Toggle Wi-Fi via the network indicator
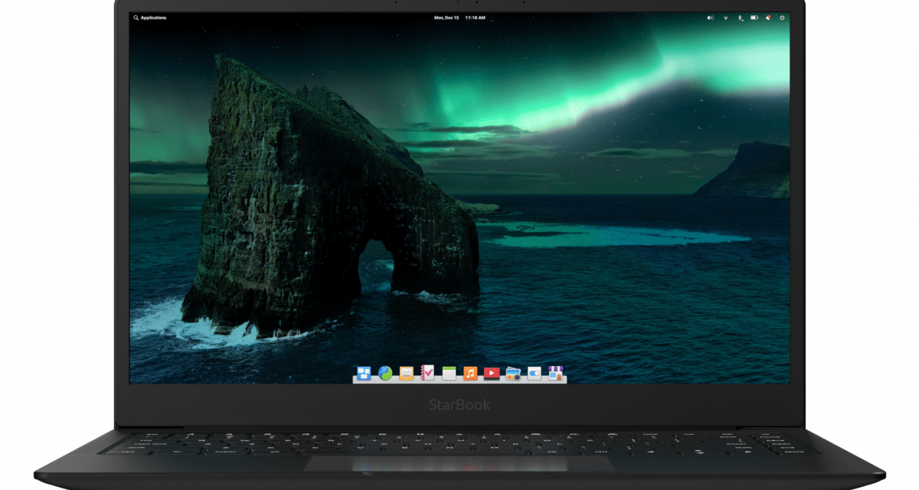Screen dimensions: 919x490 click(726, 16)
